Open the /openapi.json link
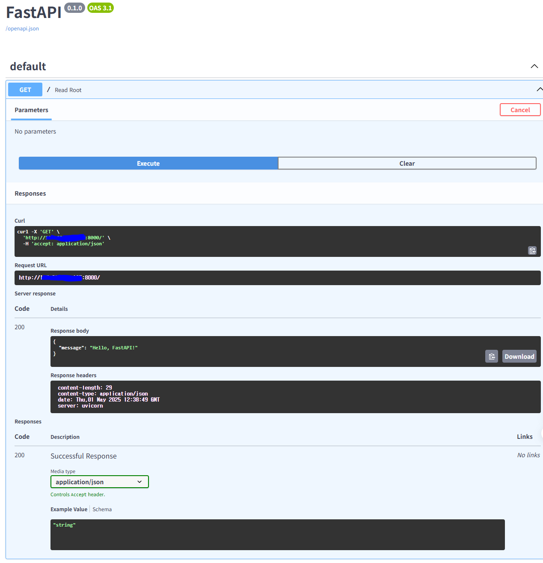 tap(22, 29)
